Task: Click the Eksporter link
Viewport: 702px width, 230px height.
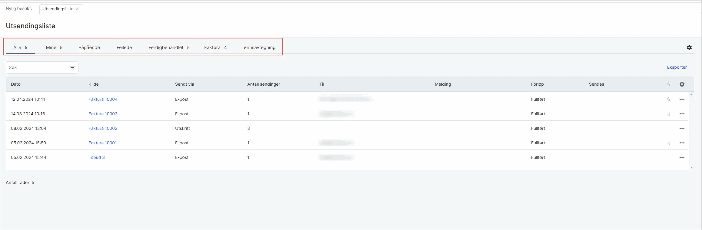Action: point(677,67)
